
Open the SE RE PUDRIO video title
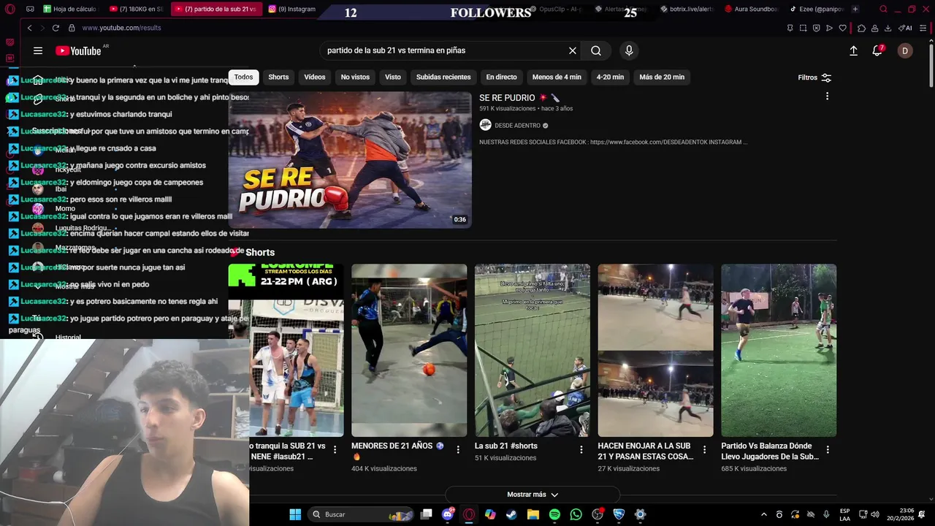tap(507, 97)
